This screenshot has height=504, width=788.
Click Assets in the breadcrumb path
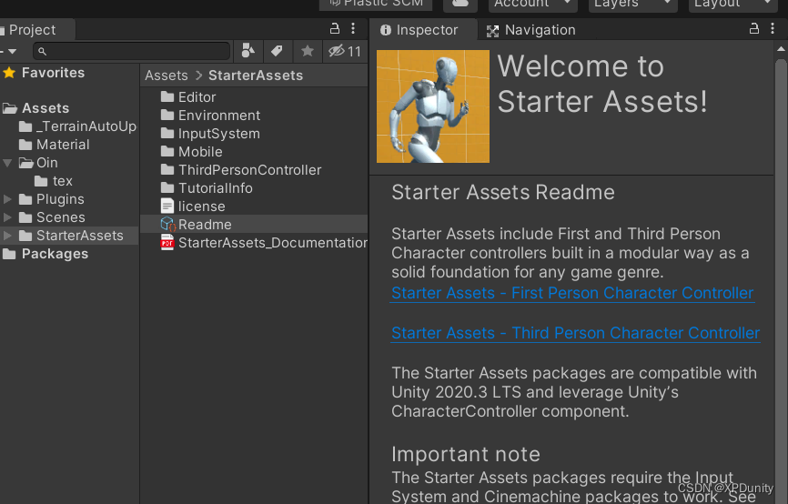(167, 76)
